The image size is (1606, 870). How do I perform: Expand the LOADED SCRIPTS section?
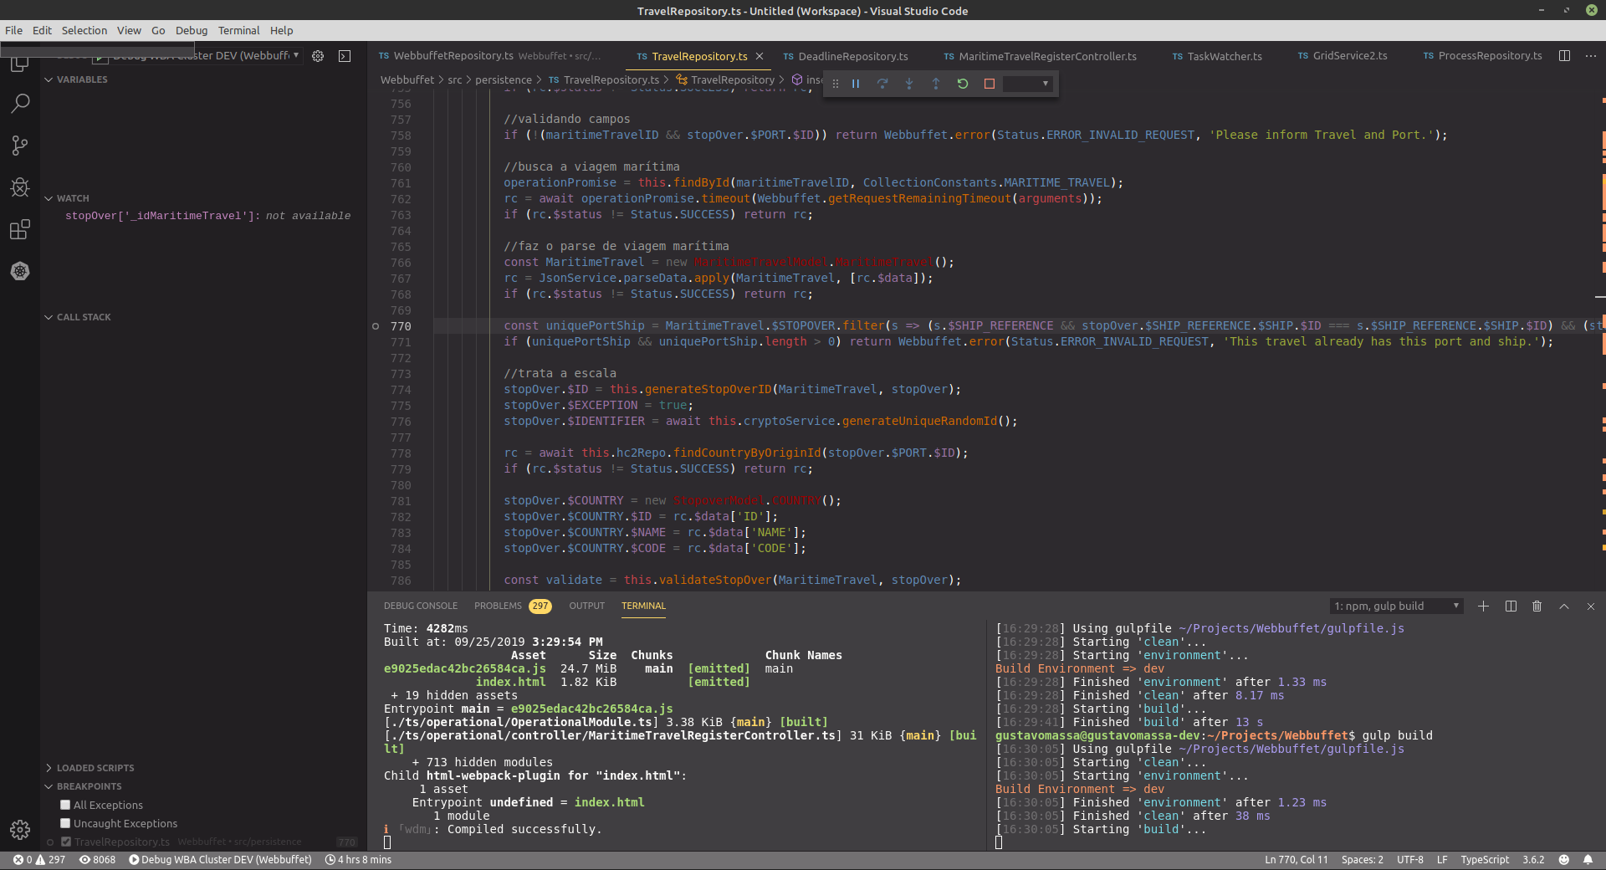(x=50, y=767)
